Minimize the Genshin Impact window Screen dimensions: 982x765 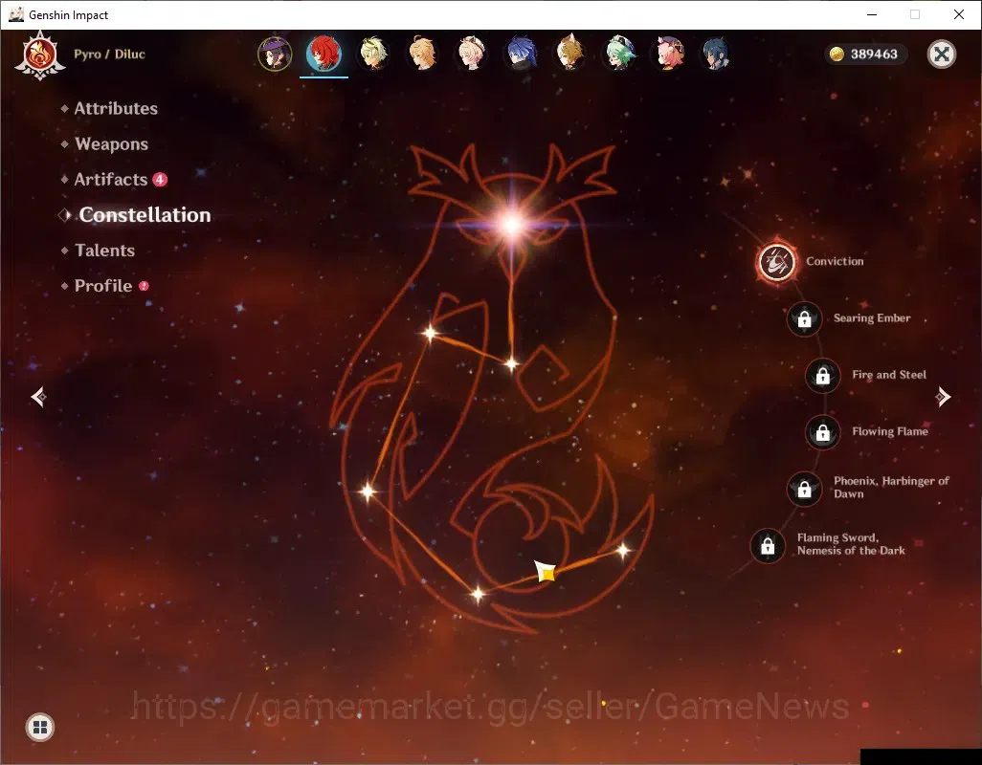tap(872, 14)
